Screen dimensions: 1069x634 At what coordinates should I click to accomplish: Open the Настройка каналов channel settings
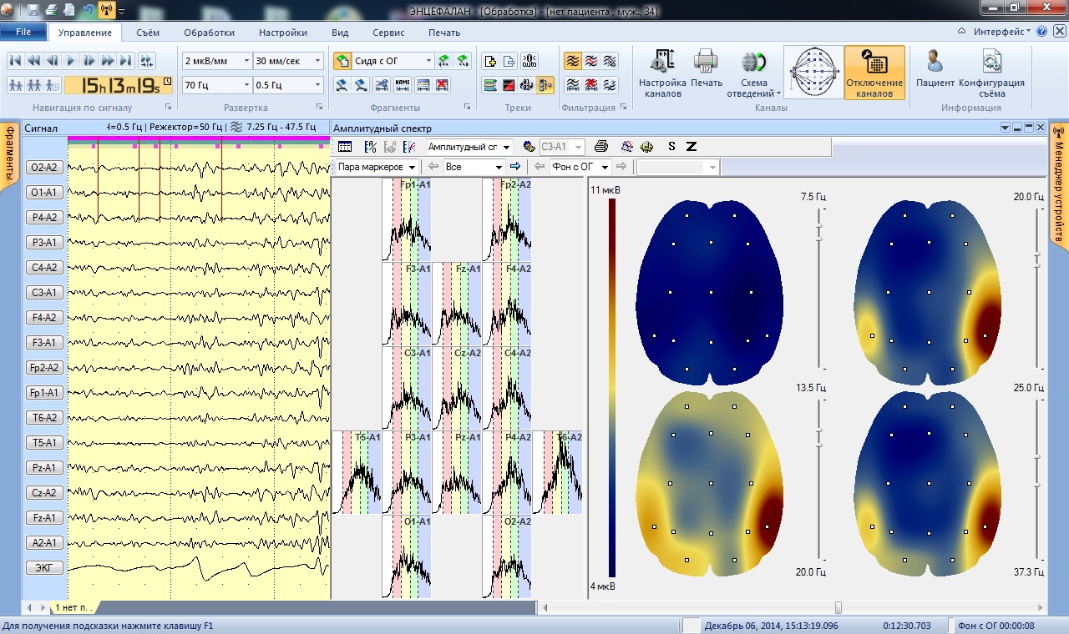click(x=662, y=73)
